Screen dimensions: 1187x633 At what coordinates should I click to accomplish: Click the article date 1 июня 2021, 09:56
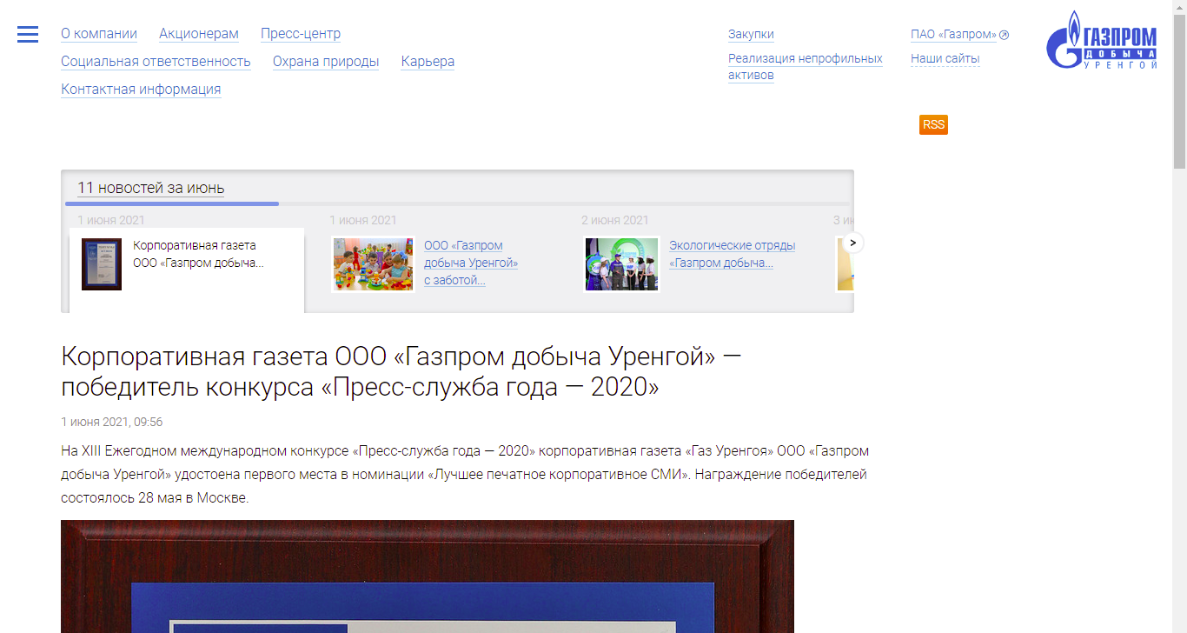coord(112,422)
